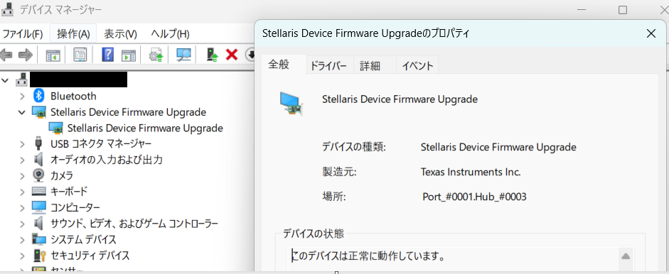Viewport: 669px width, 274px height.
Task: Click the Forward arrow toolbar icon
Action: tap(26, 55)
